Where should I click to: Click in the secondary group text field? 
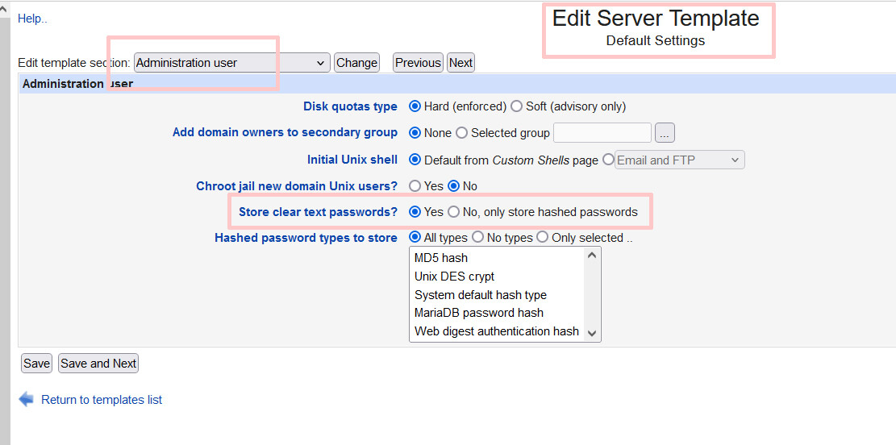pyautogui.click(x=602, y=133)
